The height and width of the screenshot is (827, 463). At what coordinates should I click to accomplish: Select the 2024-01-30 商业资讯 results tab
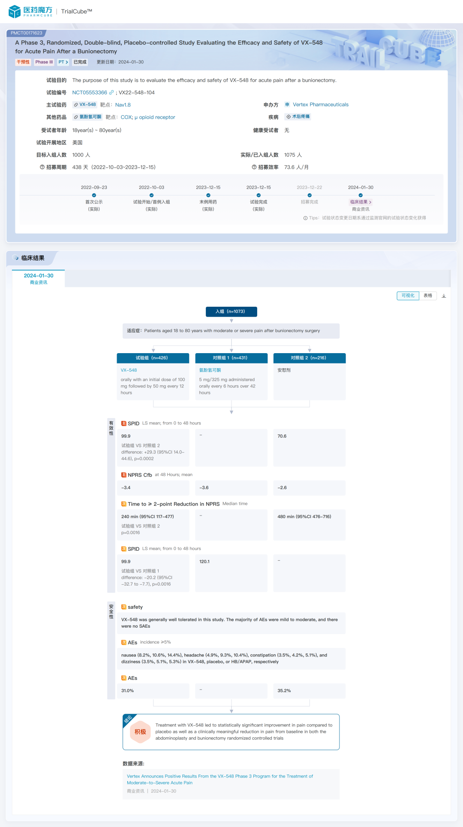pos(39,278)
